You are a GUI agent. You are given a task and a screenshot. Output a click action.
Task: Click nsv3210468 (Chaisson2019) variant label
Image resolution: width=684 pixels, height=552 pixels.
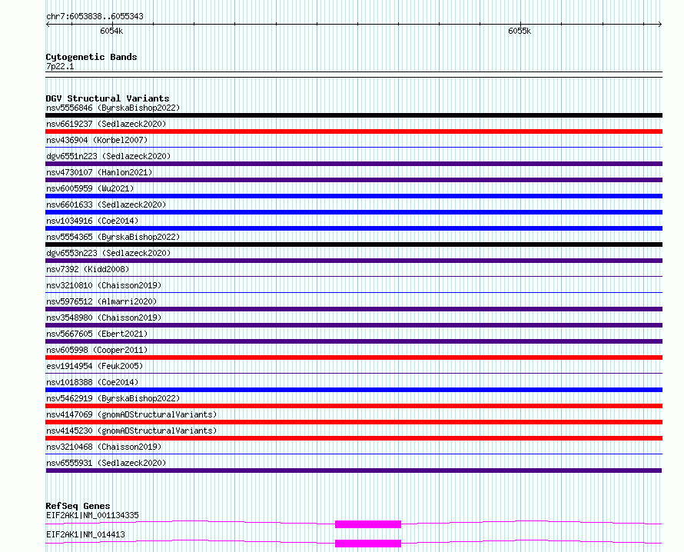click(x=104, y=447)
